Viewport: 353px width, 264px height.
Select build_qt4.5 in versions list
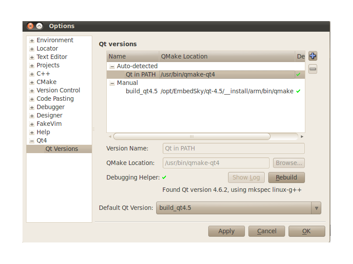[x=142, y=91]
